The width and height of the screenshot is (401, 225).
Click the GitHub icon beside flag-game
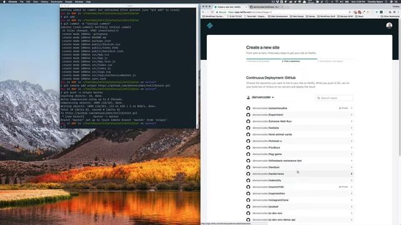click(248, 154)
